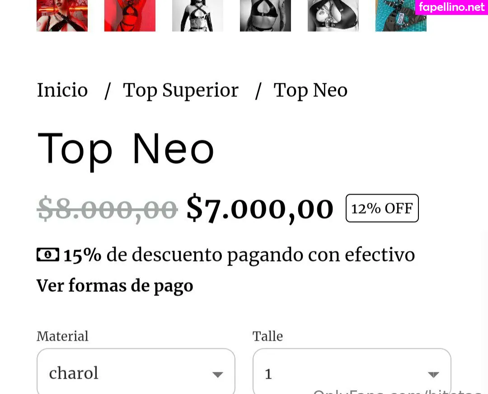Click the Talle dropdown arrow icon

433,375
